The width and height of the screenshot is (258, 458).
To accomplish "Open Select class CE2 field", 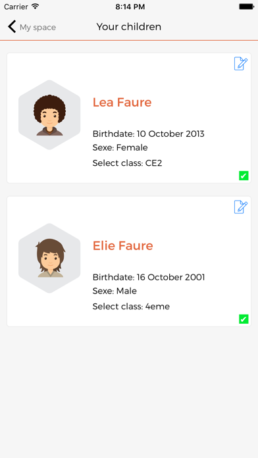I will click(127, 163).
